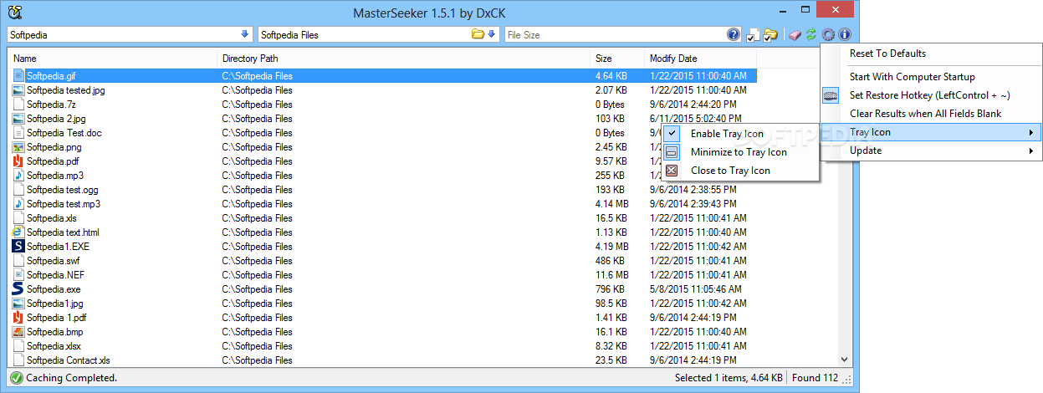
Task: Click the Softpedia tested.jpg image icon
Action: click(x=18, y=89)
